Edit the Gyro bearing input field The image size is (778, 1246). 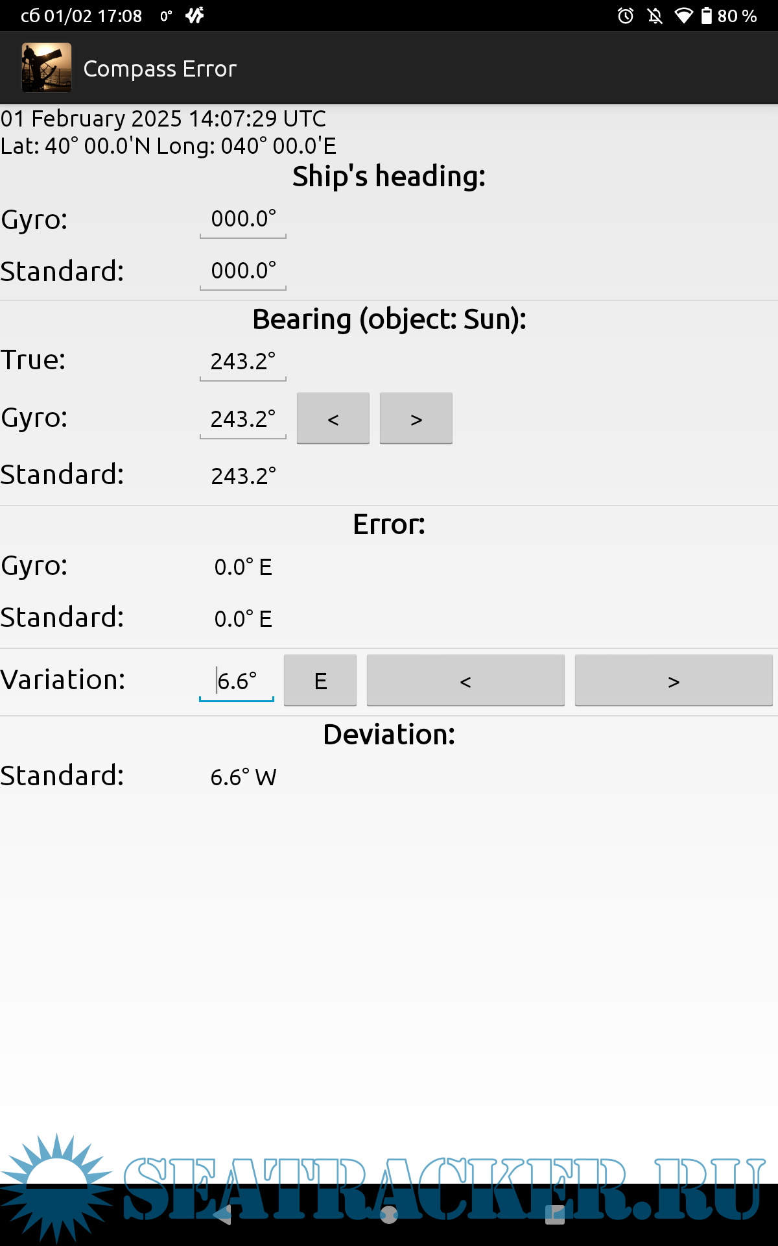(243, 419)
